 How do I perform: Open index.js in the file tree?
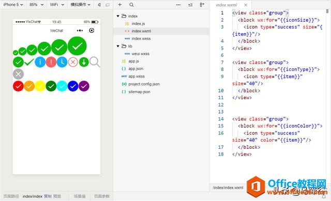(138, 24)
